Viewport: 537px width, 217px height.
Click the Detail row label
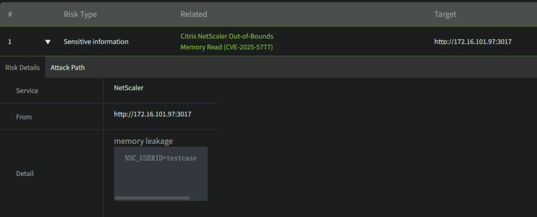pyautogui.click(x=25, y=174)
